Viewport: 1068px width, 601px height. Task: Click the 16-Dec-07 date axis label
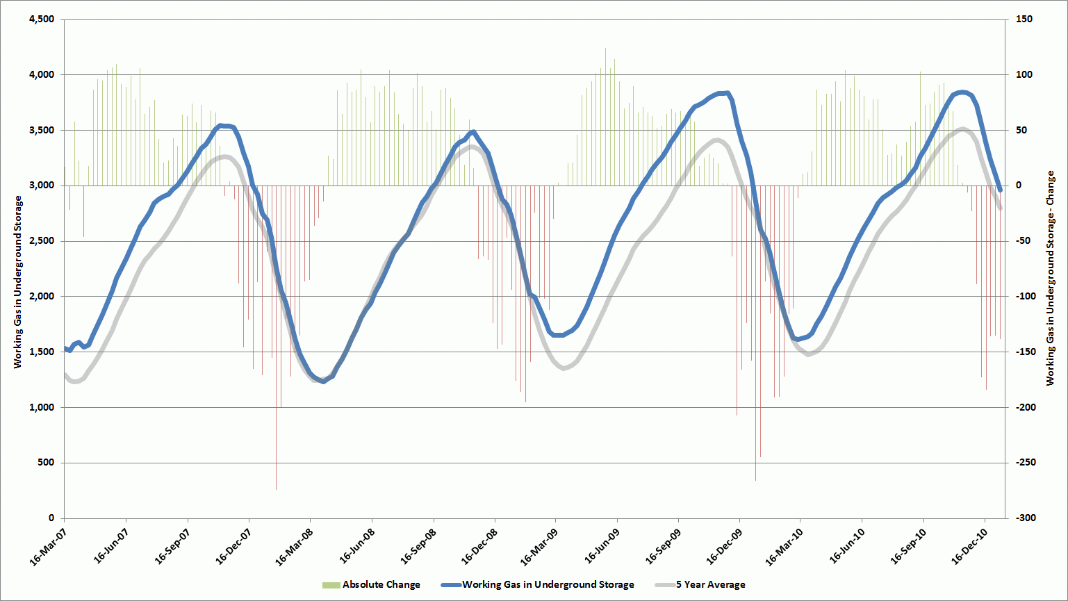tap(230, 546)
